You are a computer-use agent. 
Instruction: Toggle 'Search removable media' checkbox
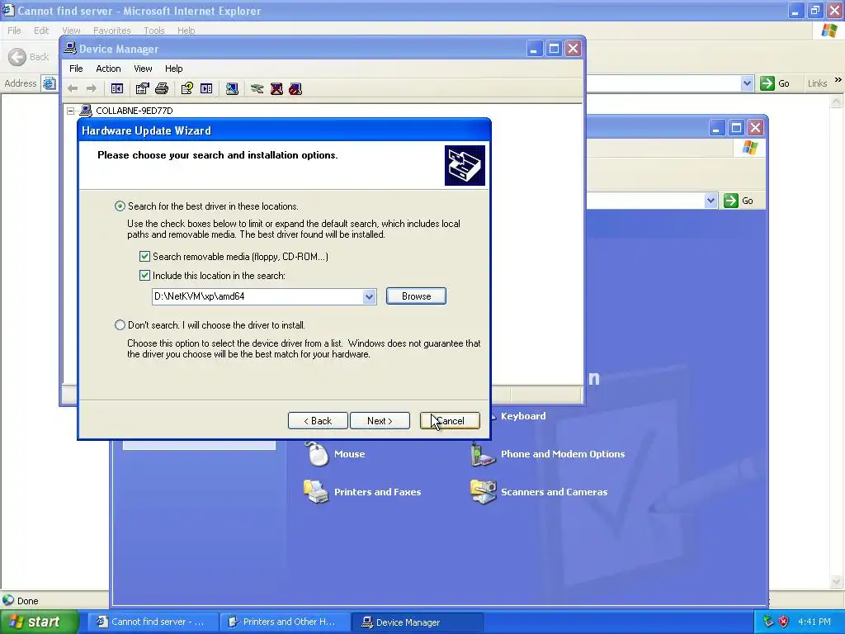(x=144, y=256)
